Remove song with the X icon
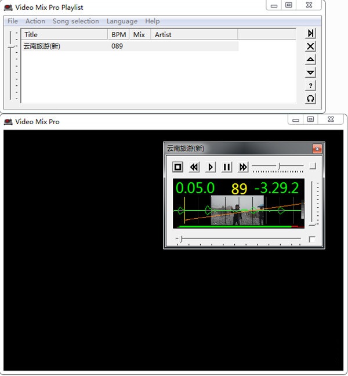 pos(310,46)
